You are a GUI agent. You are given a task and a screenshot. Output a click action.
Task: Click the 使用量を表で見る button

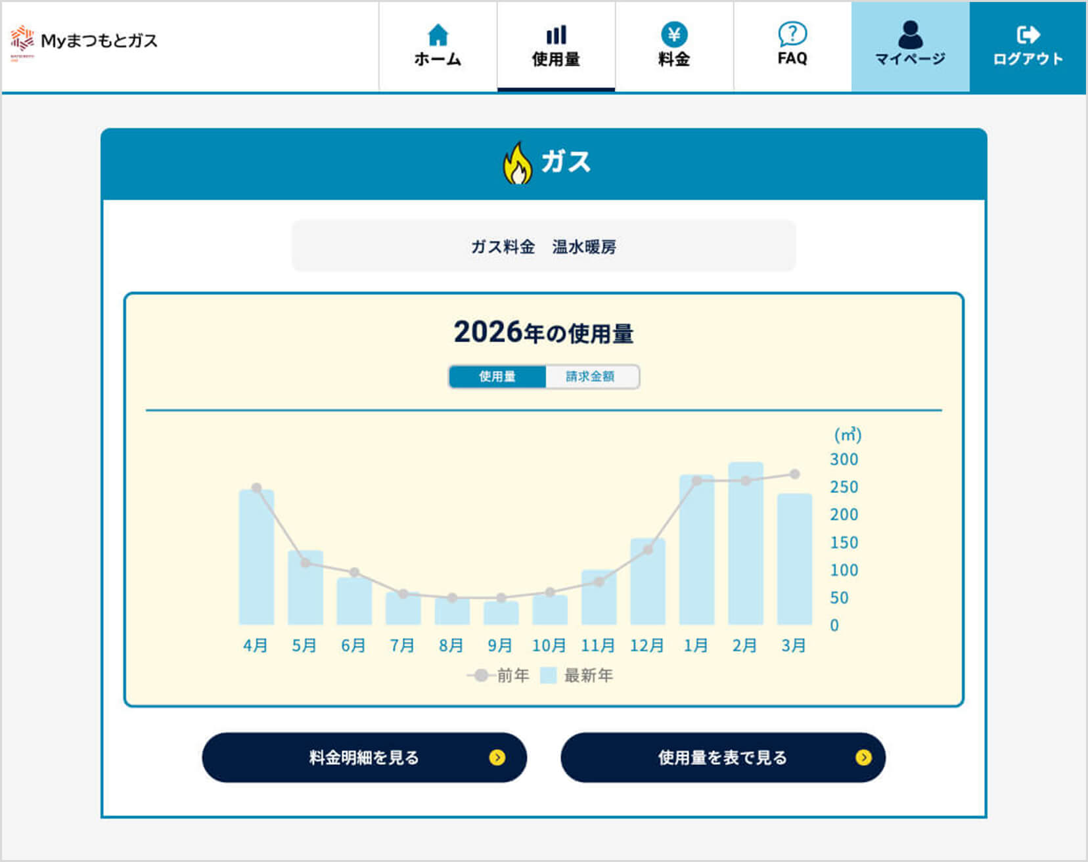click(723, 758)
